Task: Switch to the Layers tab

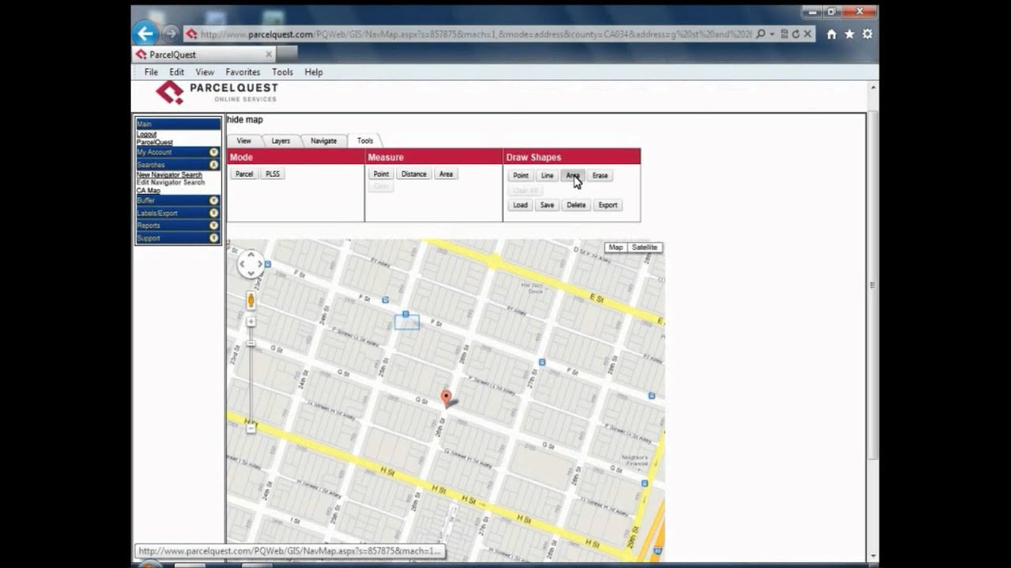Action: click(280, 141)
